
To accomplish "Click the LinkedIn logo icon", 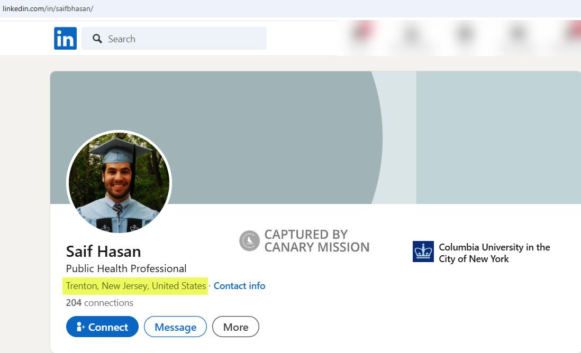I will (x=65, y=38).
